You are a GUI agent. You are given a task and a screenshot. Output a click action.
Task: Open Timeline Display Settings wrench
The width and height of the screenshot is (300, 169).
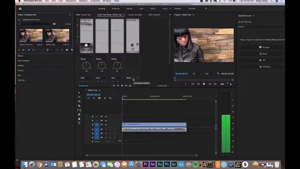(111, 98)
